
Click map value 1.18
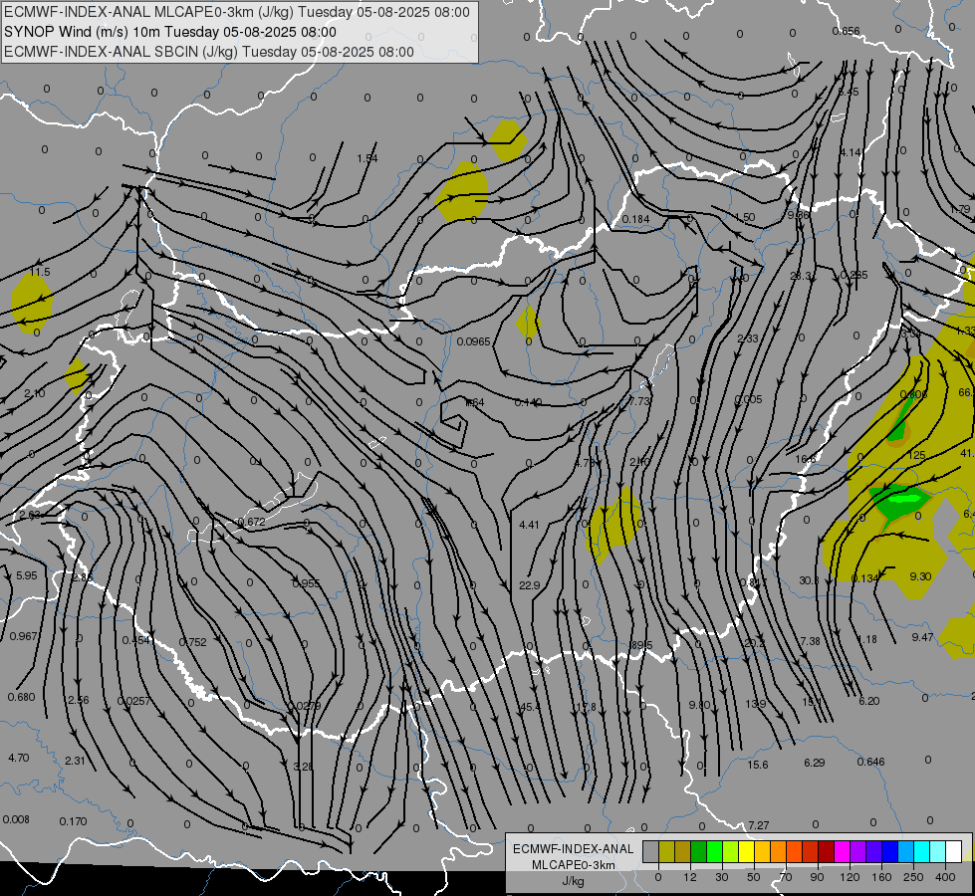tap(866, 639)
